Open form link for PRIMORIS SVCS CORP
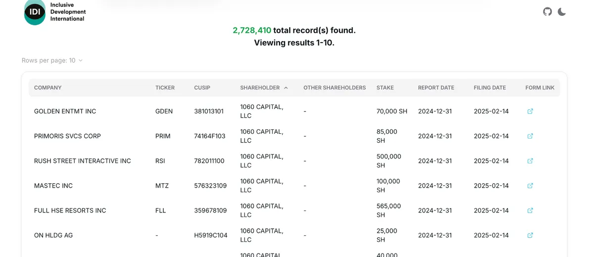The width and height of the screenshot is (594, 257). pos(530,136)
